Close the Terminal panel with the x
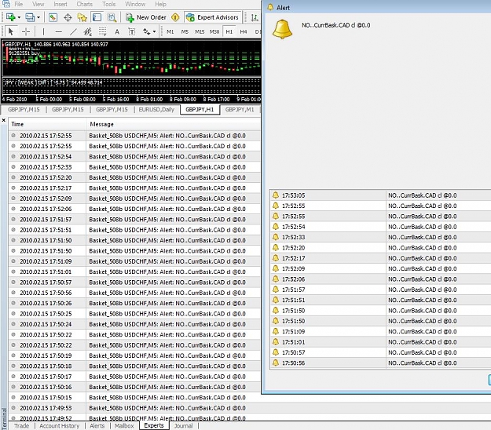 4,120
